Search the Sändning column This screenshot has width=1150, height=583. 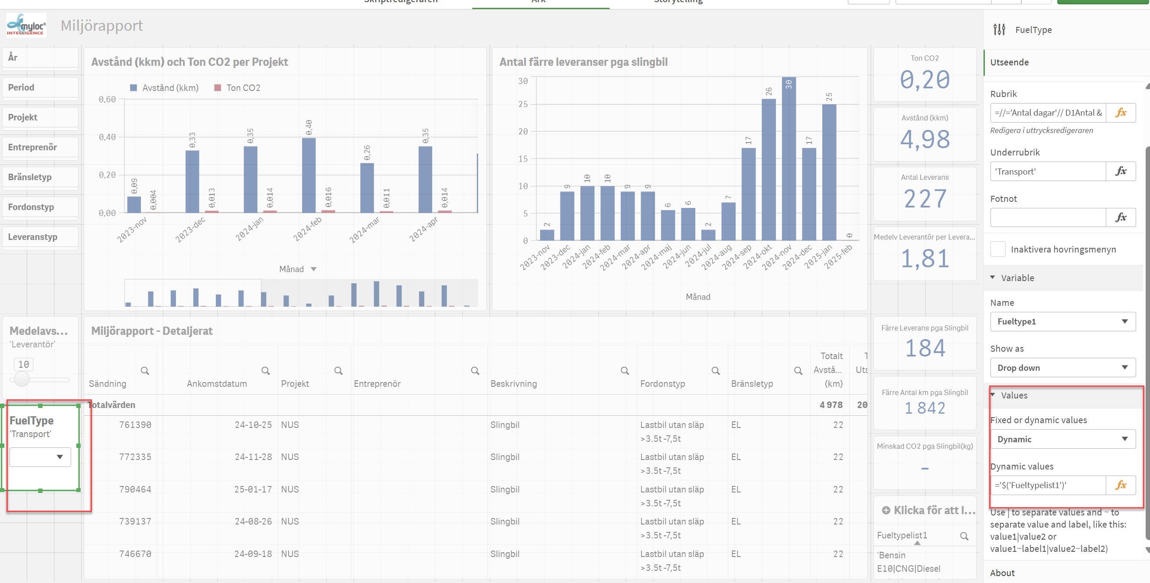tap(145, 370)
